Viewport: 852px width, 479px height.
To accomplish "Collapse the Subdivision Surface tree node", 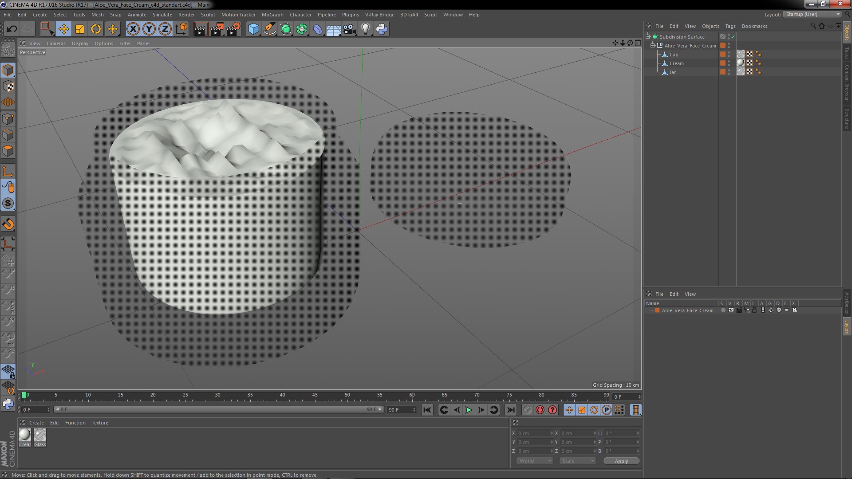I will pyautogui.click(x=648, y=37).
